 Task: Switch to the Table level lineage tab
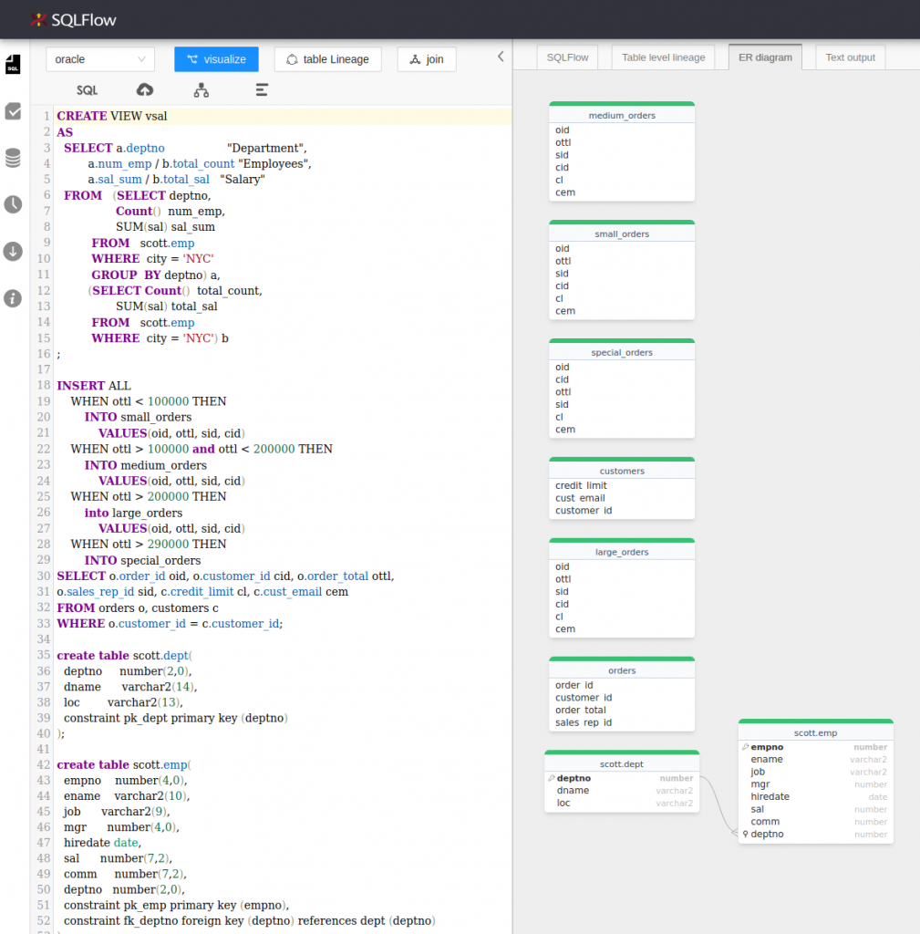663,57
